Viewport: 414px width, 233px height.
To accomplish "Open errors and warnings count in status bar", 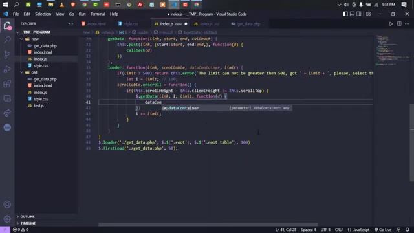I will [x=21, y=230].
